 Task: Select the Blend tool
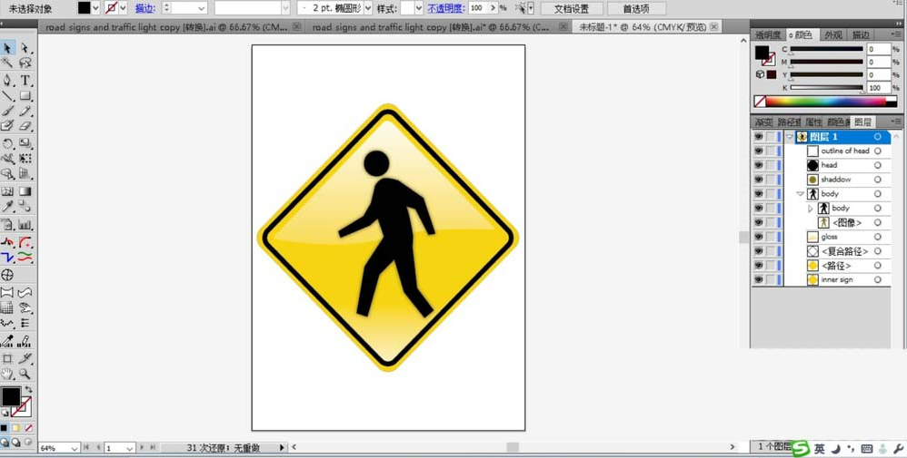tap(25, 206)
